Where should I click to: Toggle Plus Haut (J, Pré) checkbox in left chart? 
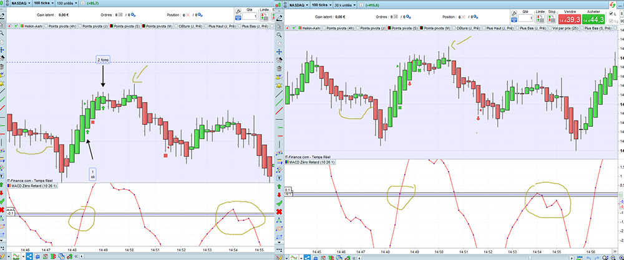(x=206, y=26)
